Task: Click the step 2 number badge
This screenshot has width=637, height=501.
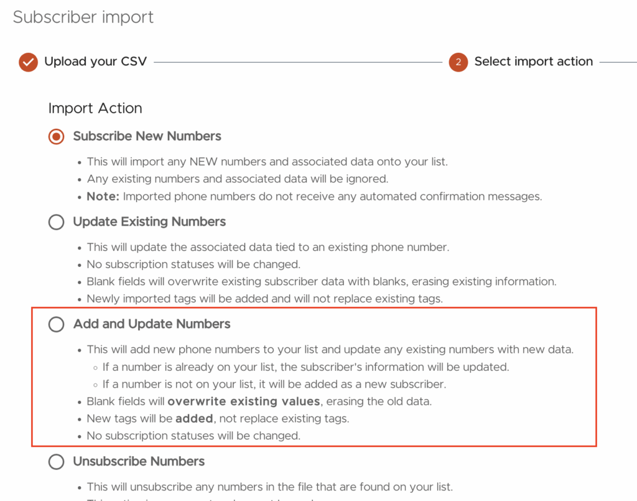Action: (458, 62)
